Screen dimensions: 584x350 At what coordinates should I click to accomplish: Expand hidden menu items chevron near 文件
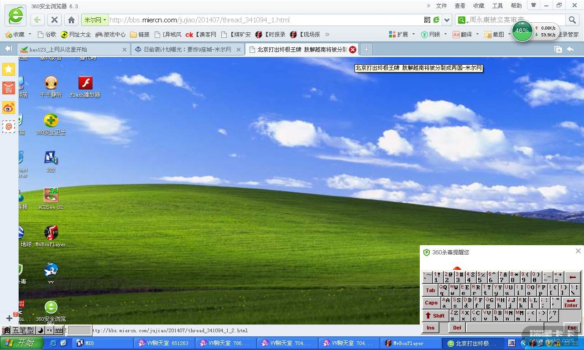coord(428,5)
